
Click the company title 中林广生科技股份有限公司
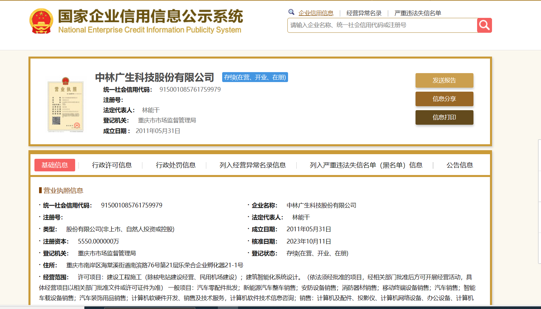[155, 77]
